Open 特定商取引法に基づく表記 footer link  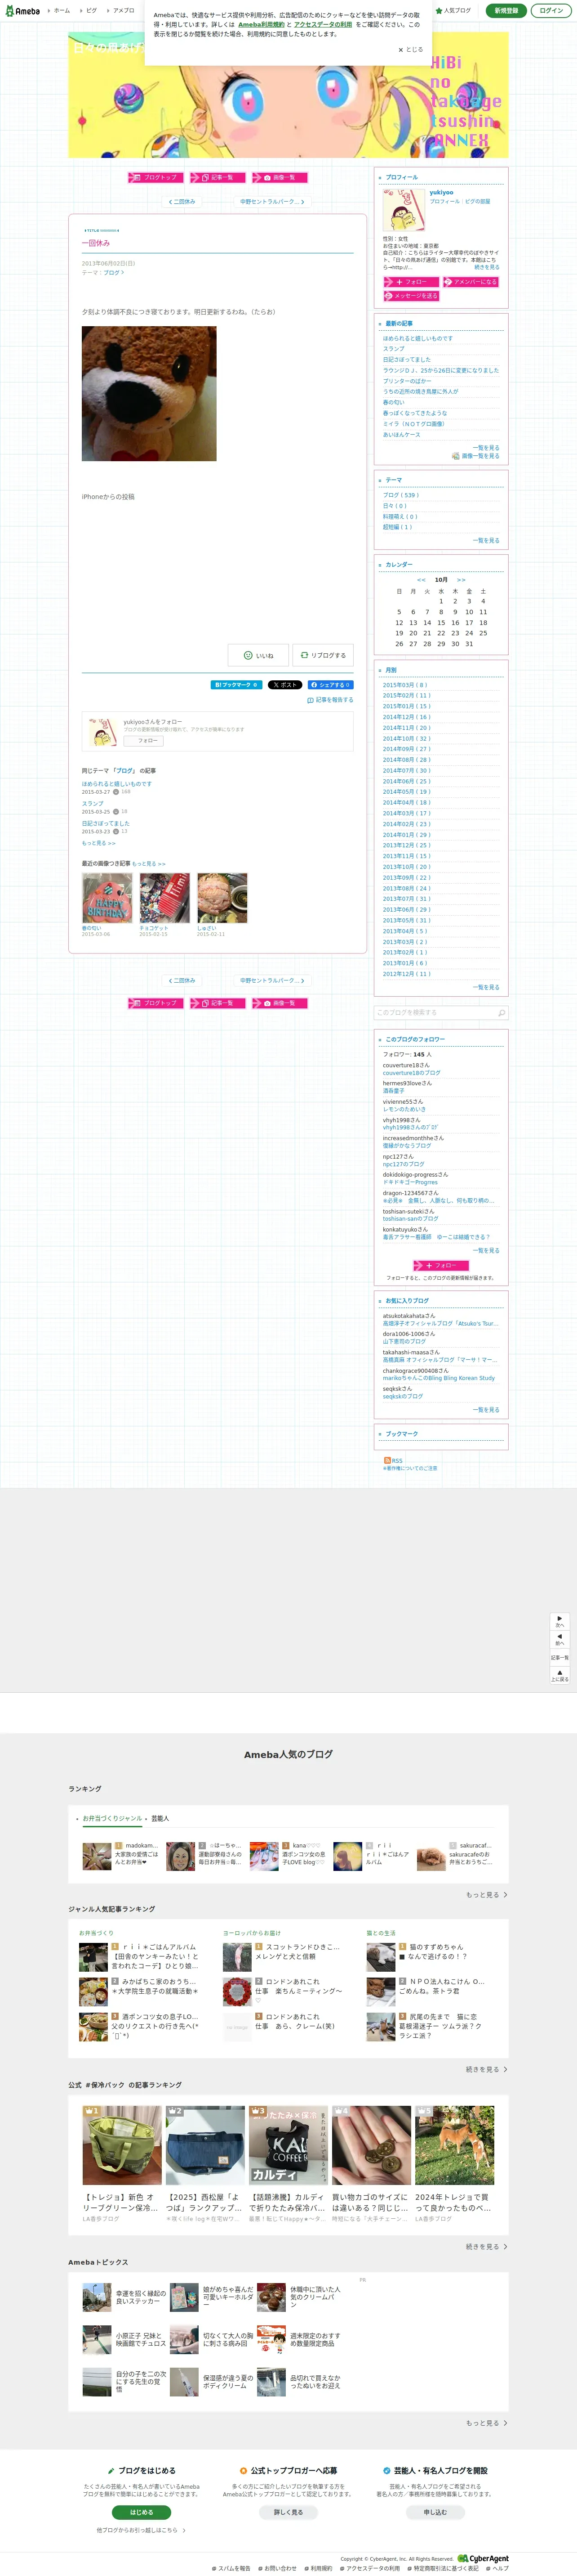pos(442,2568)
